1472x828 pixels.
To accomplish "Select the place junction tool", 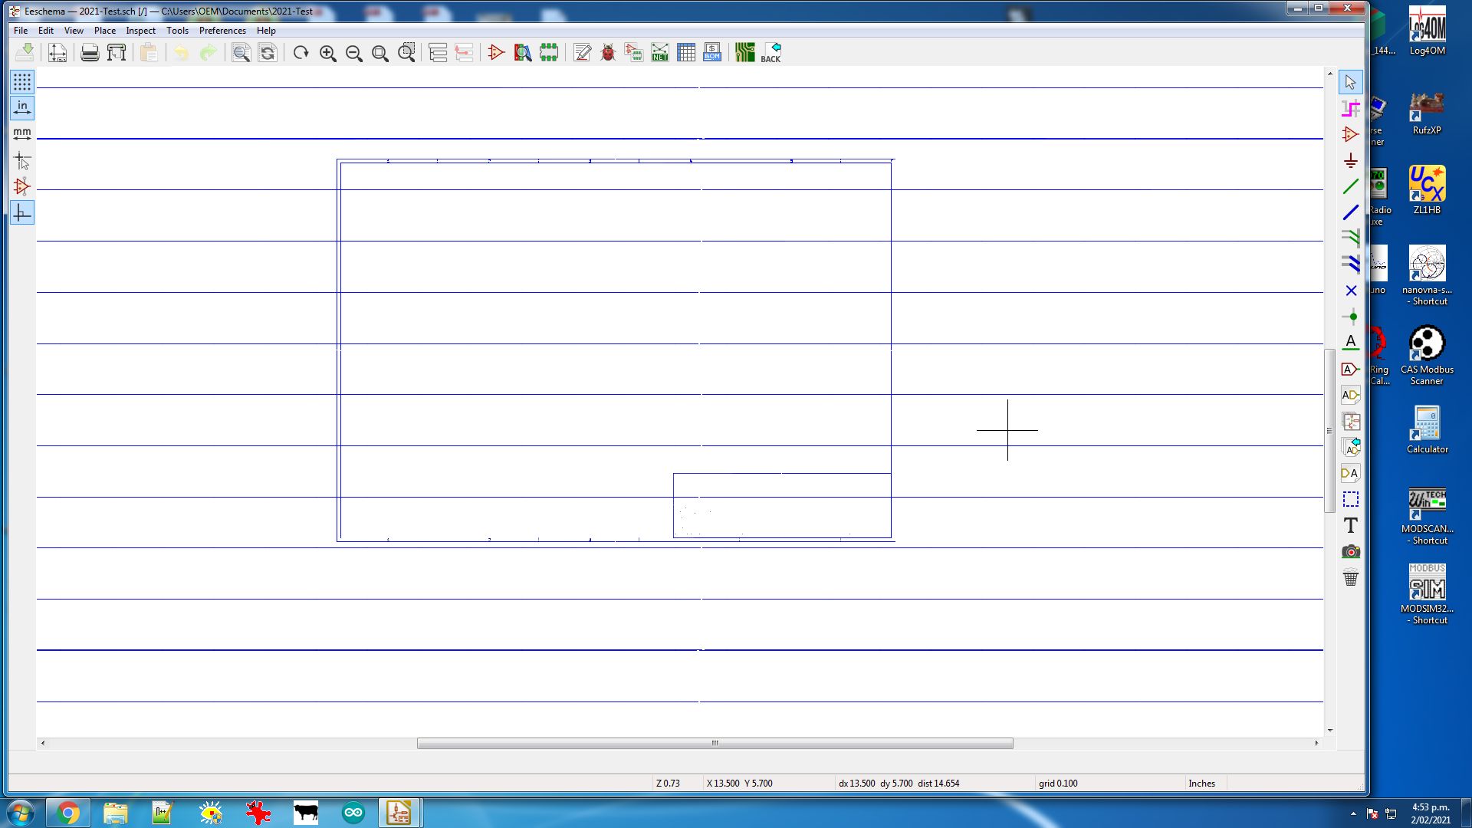I will (x=1350, y=317).
